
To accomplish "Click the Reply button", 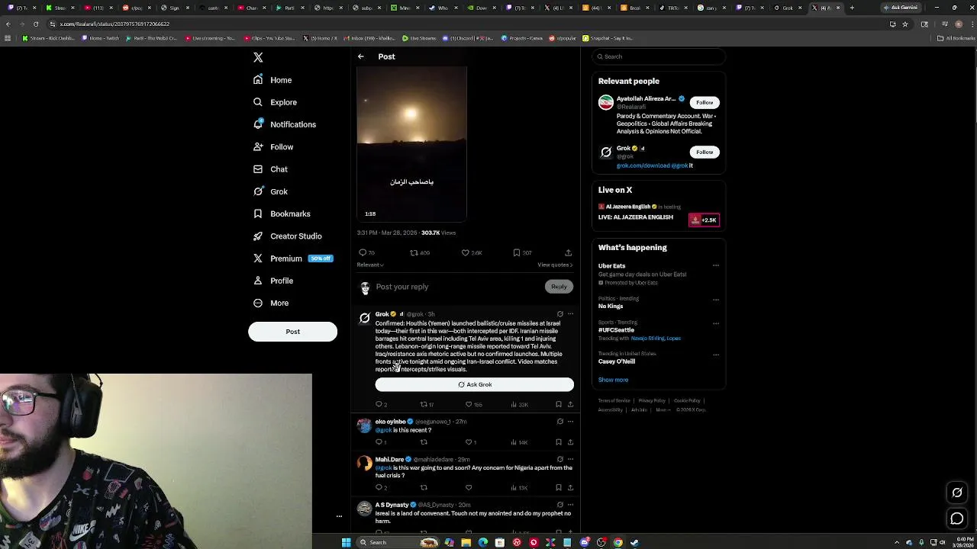I will pyautogui.click(x=559, y=287).
